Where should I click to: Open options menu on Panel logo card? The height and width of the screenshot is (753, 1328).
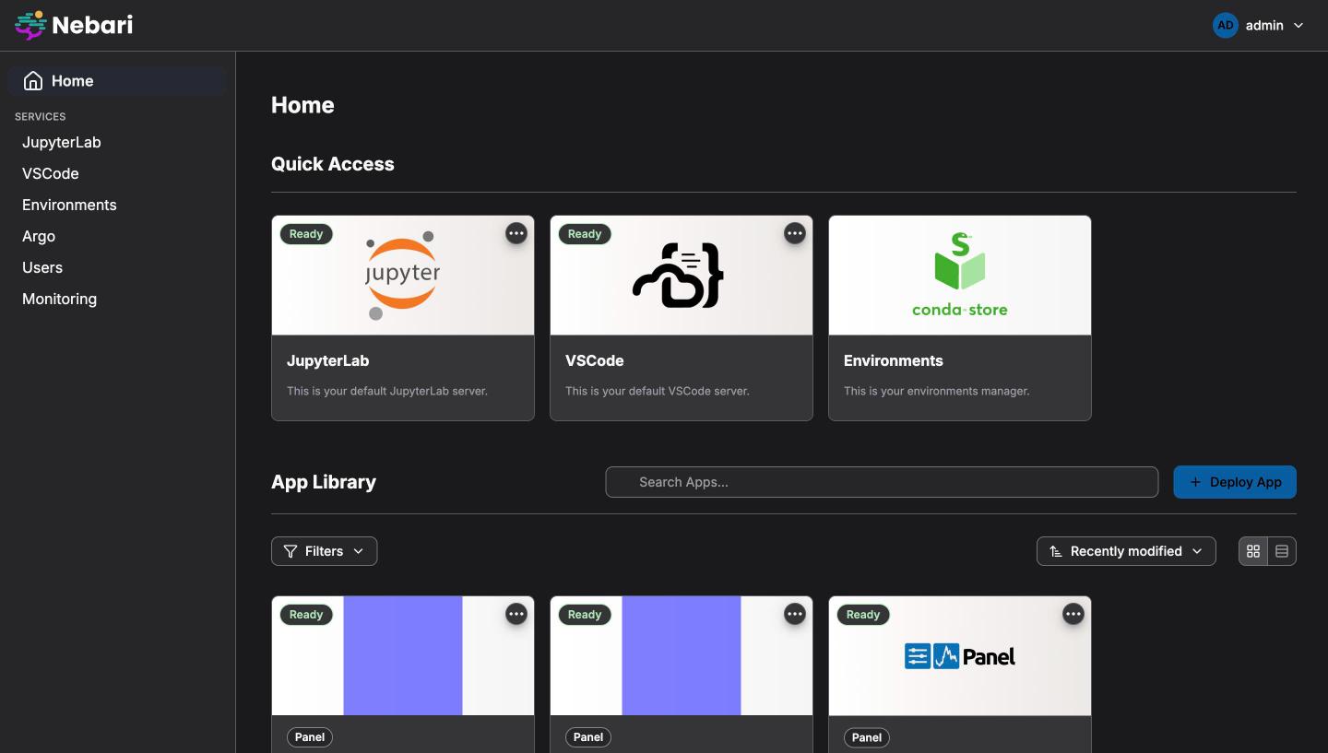pos(1073,615)
